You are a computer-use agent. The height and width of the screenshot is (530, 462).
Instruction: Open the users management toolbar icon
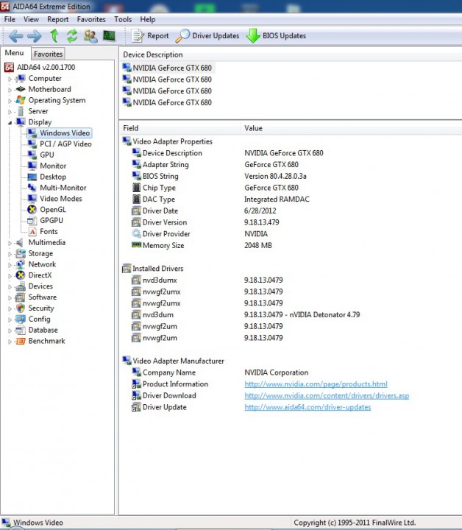tap(90, 36)
